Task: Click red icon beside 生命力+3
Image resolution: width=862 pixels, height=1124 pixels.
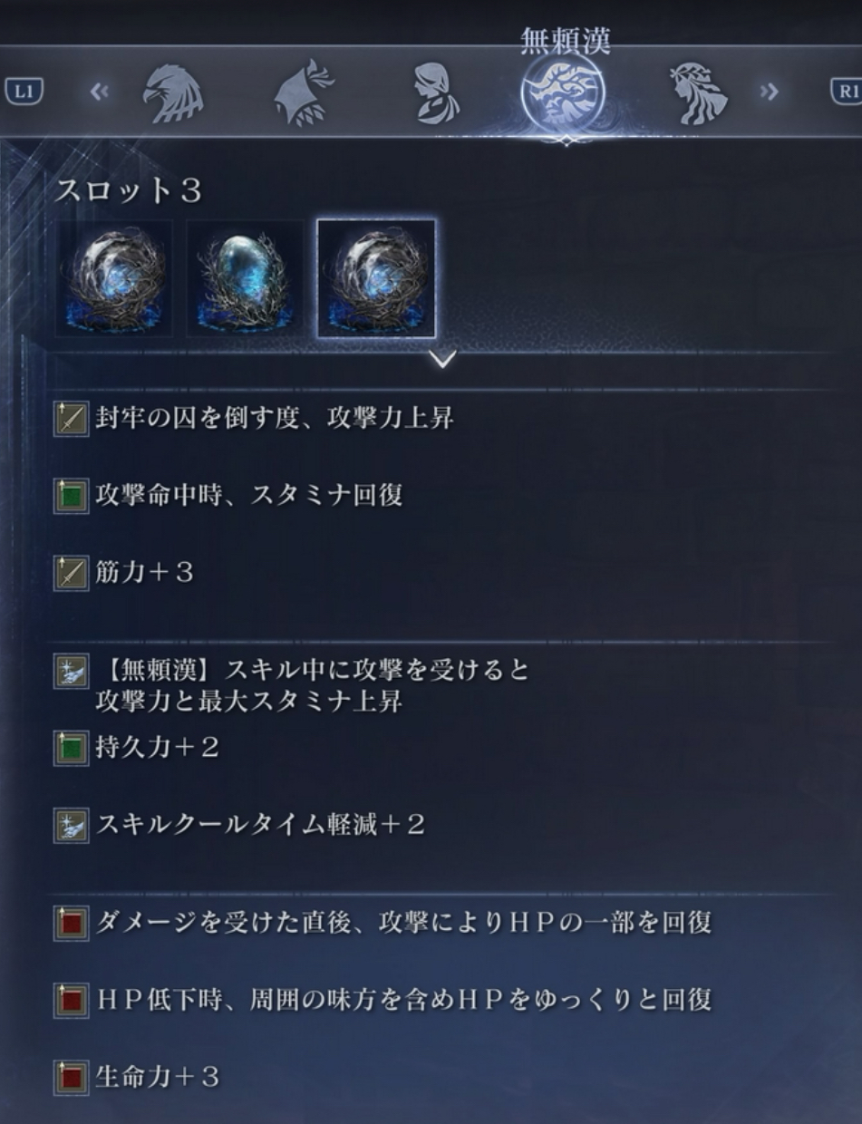Action: tap(71, 1078)
